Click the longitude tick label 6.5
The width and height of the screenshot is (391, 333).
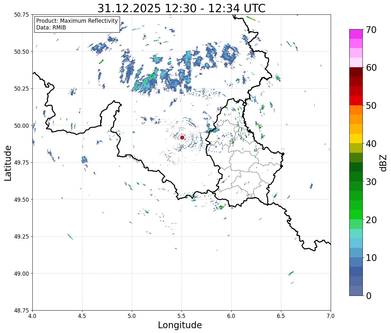click(281, 316)
